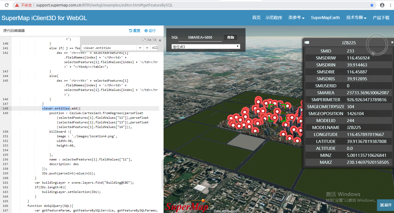Select the MAXZ value 230.14697920158505
This screenshot has height=213, width=394.
(x=368, y=162)
